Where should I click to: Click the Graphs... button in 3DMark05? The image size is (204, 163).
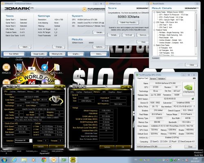tap(76, 54)
